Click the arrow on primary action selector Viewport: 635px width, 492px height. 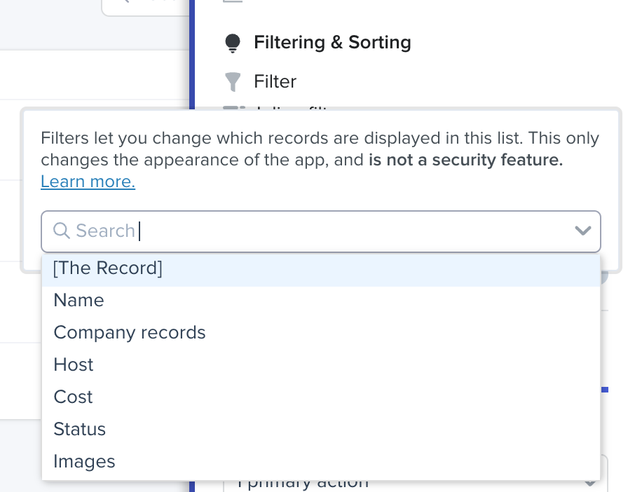(x=590, y=483)
